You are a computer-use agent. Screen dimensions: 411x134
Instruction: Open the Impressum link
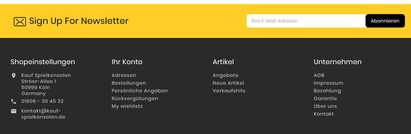pyautogui.click(x=328, y=83)
